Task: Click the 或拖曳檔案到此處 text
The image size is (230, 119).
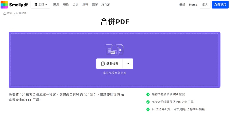Action: (114, 73)
